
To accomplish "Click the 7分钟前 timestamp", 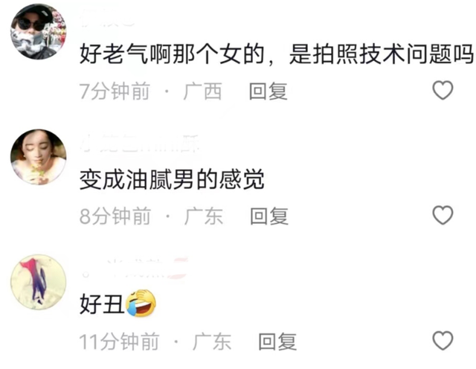I will 115,91.
